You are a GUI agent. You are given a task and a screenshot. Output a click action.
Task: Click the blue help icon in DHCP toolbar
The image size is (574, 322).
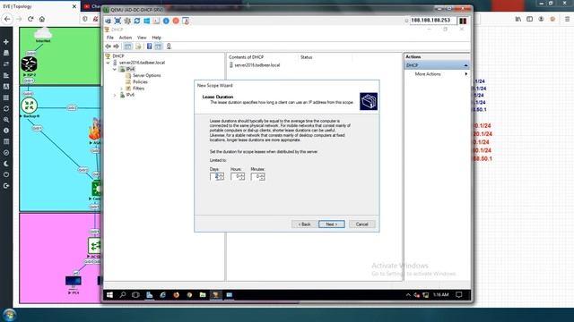[x=150, y=47]
